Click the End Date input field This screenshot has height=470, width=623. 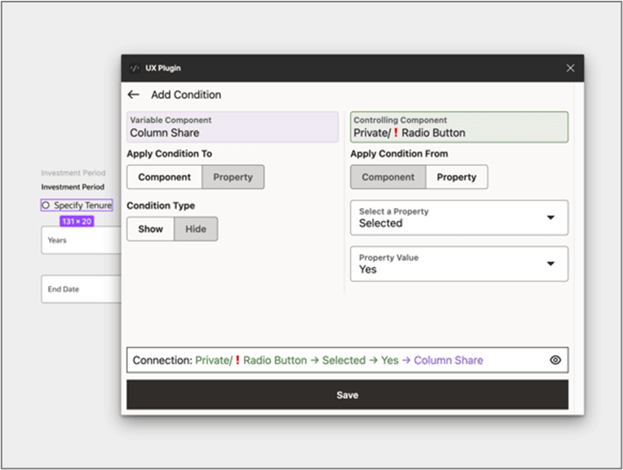(81, 289)
